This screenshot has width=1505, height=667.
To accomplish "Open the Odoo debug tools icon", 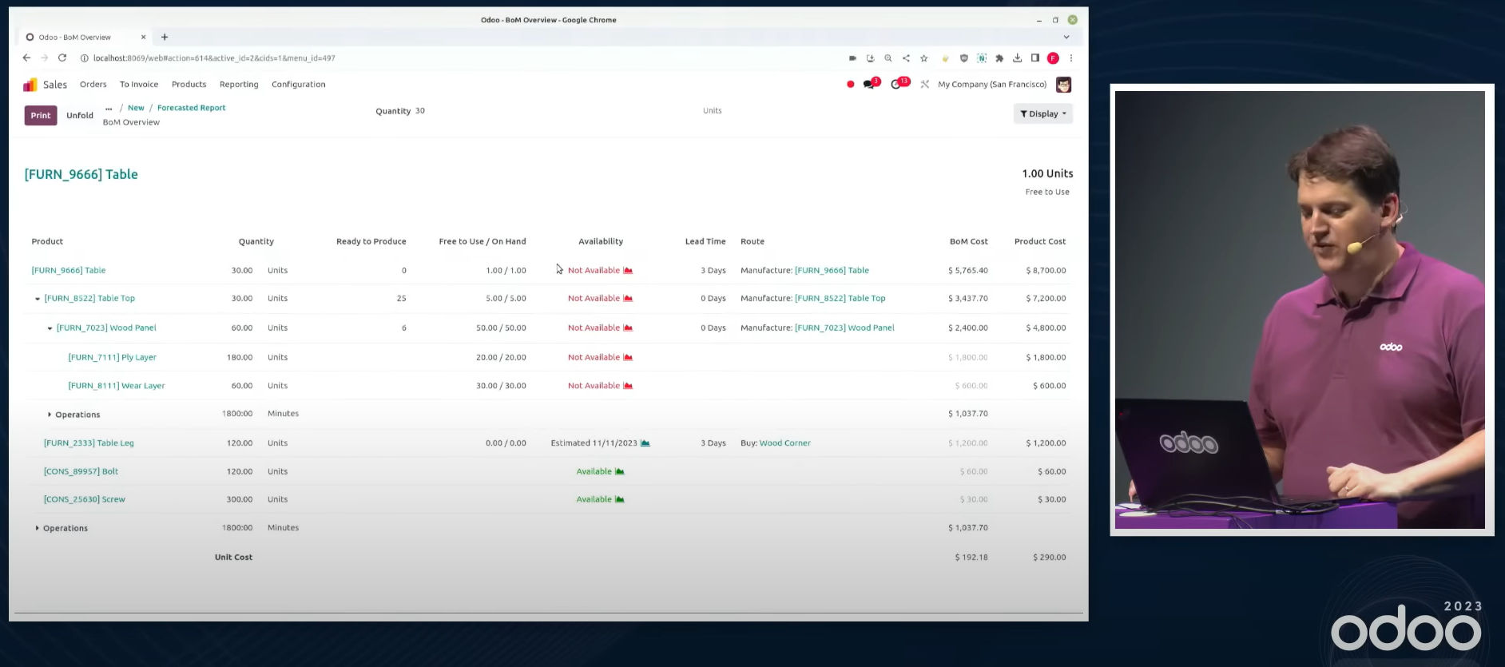I will [x=924, y=84].
